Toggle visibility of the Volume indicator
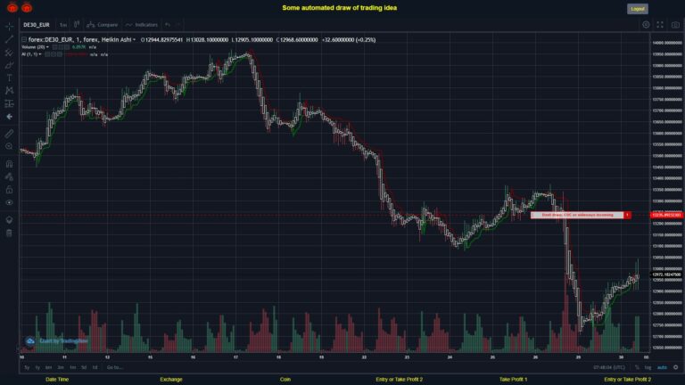Viewport: 685px width, 385px height. [x=55, y=47]
